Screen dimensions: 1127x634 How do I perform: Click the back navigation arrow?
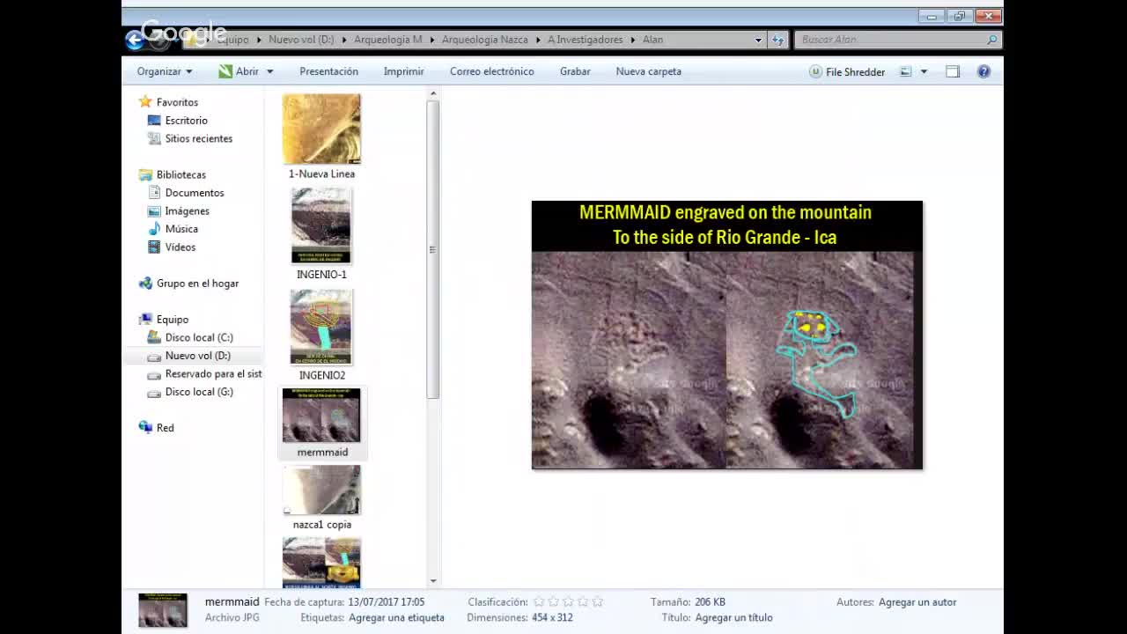coord(134,40)
